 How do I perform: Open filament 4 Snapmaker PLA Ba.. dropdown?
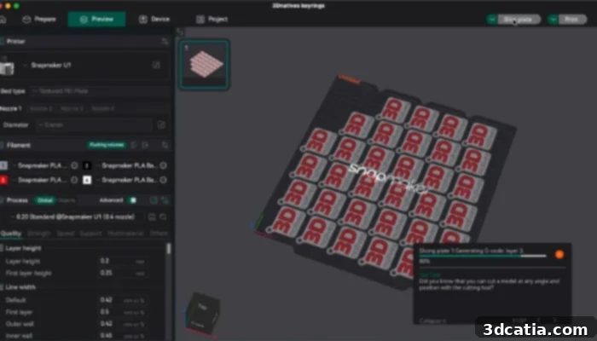pos(127,180)
